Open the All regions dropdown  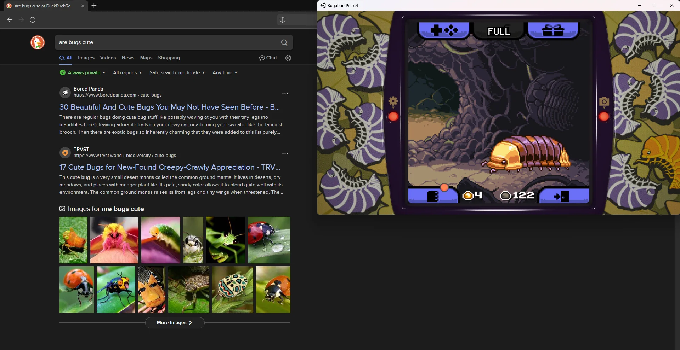click(127, 73)
